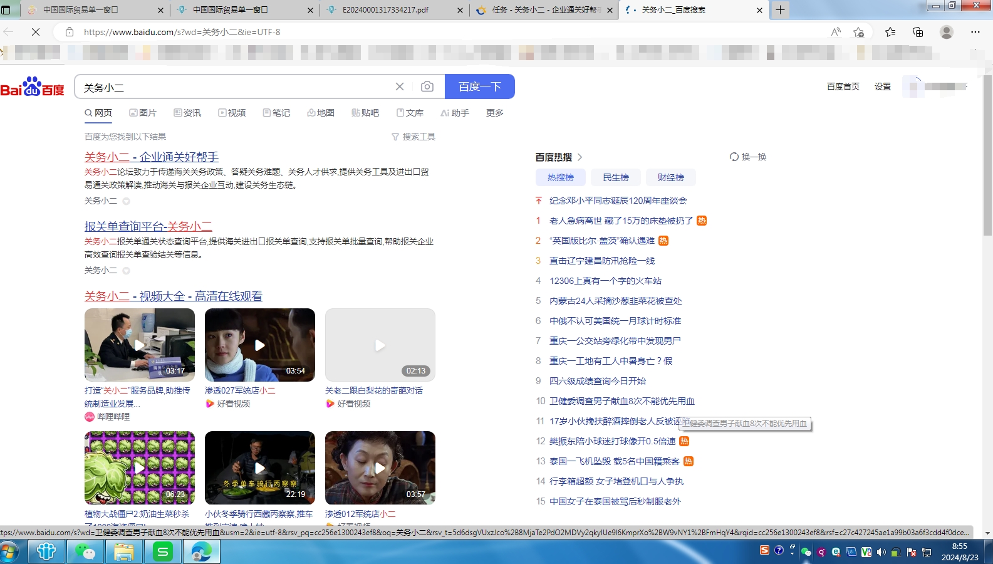
Task: Click the Action Center flag tray icon
Action: [x=912, y=552]
